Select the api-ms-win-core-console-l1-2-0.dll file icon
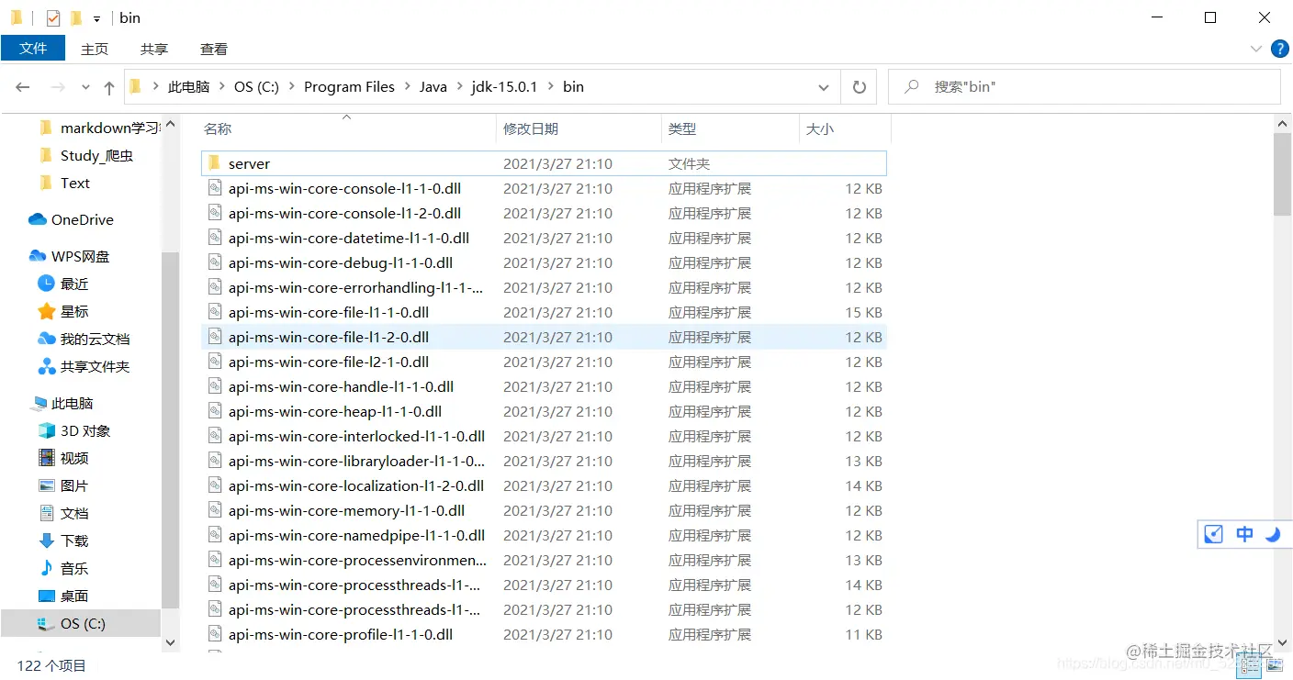The image size is (1293, 680). click(215, 213)
